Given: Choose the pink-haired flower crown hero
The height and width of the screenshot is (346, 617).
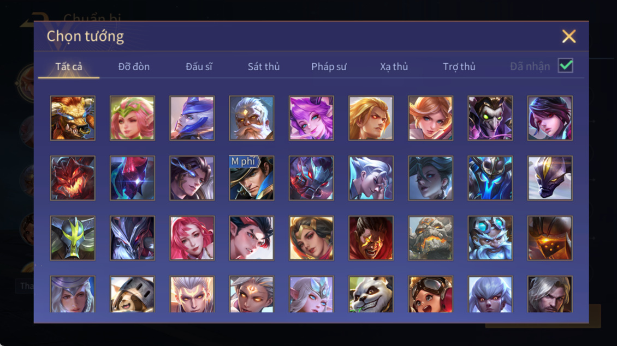Looking at the screenshot, I should click(132, 118).
